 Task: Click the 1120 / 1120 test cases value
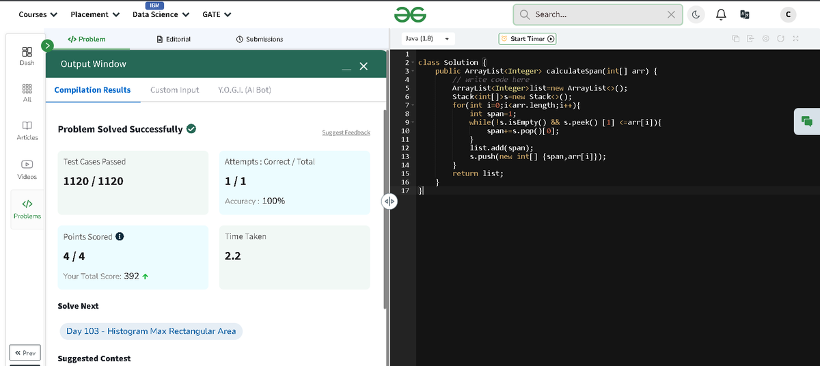[93, 182]
